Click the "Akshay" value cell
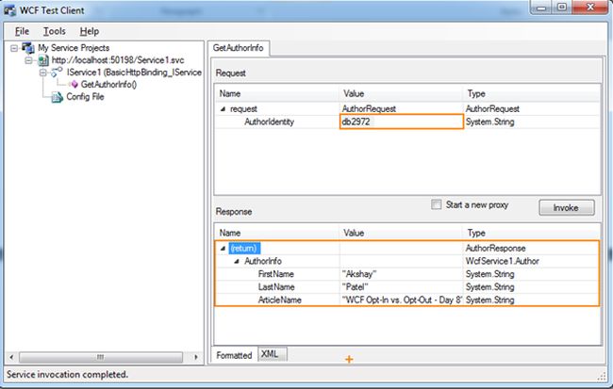Screen dimensions: 613x389 [401, 274]
